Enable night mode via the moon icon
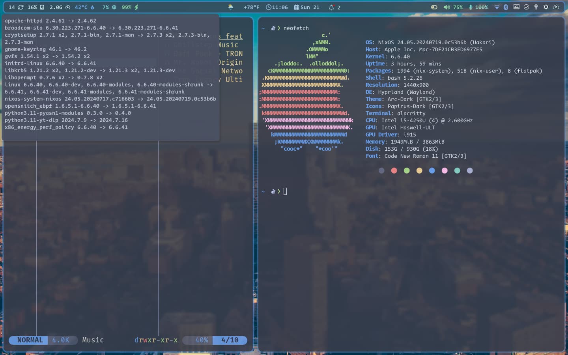Viewport: 568px width, 355px height. click(x=546, y=7)
